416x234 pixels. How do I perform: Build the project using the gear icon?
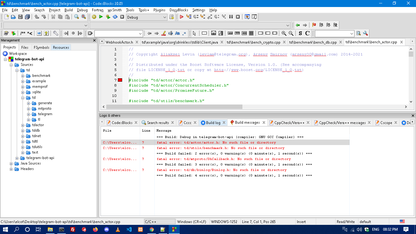(94, 17)
